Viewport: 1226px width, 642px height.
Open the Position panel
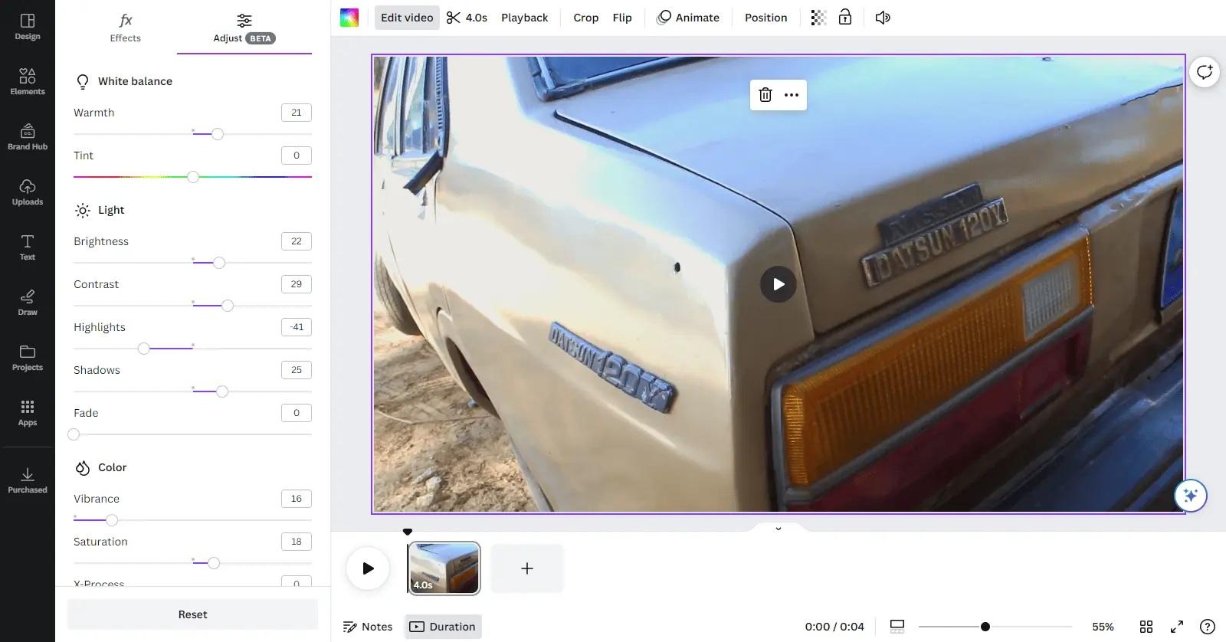pyautogui.click(x=766, y=18)
